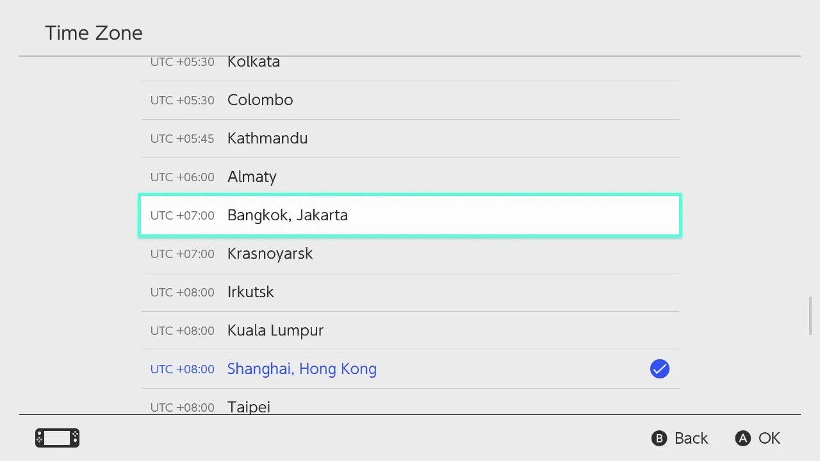Click the B button icon

(659, 438)
